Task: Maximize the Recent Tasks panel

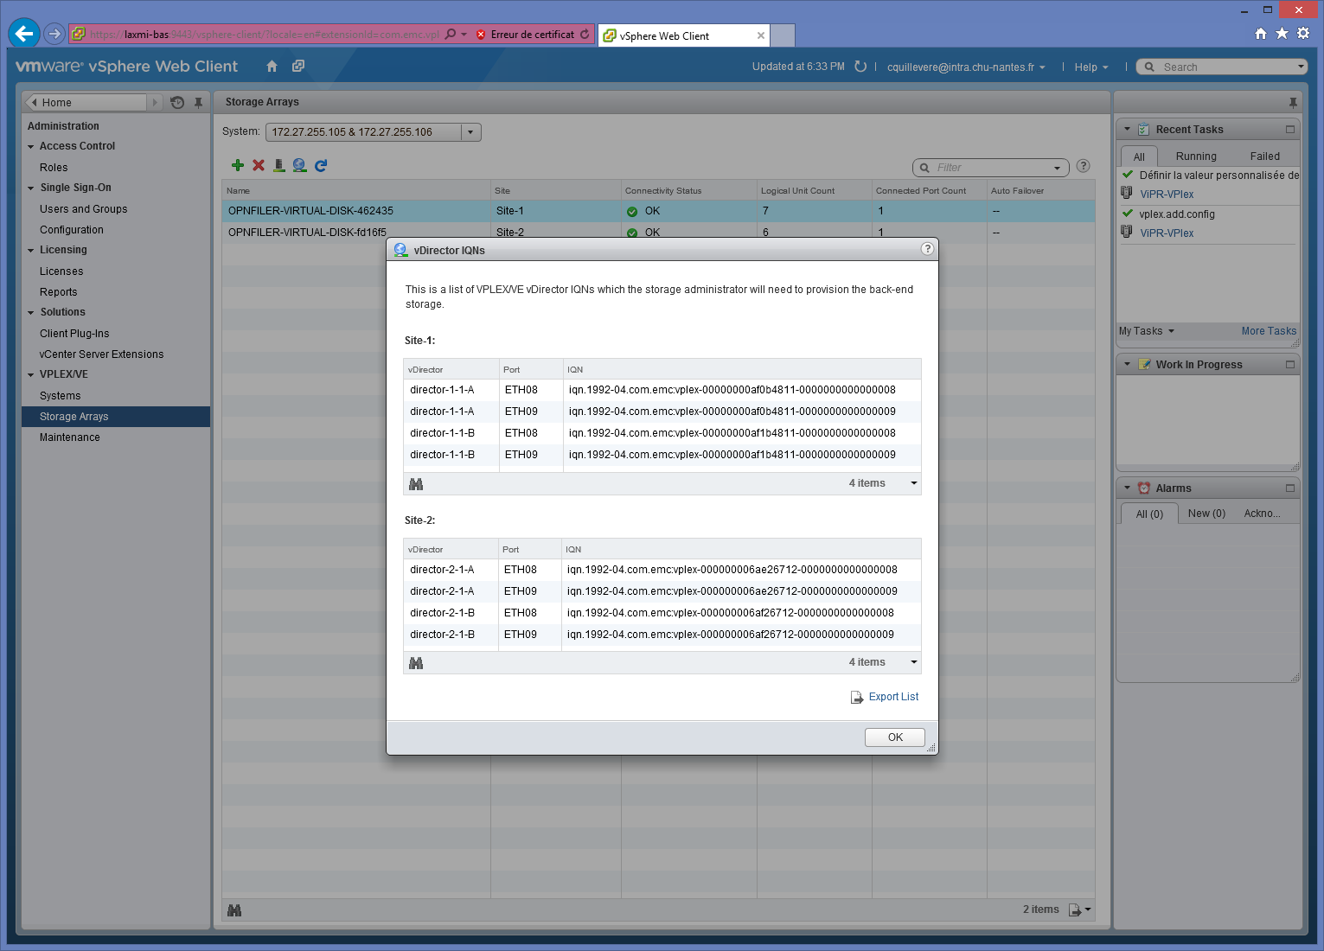Action: (1290, 130)
